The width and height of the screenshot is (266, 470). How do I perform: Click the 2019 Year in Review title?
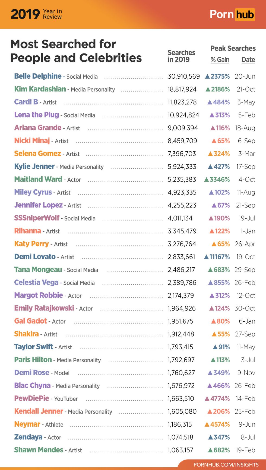(x=36, y=14)
